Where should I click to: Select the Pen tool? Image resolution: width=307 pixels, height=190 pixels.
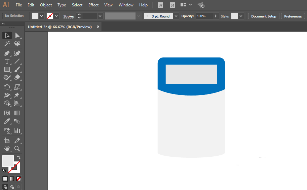[7, 53]
